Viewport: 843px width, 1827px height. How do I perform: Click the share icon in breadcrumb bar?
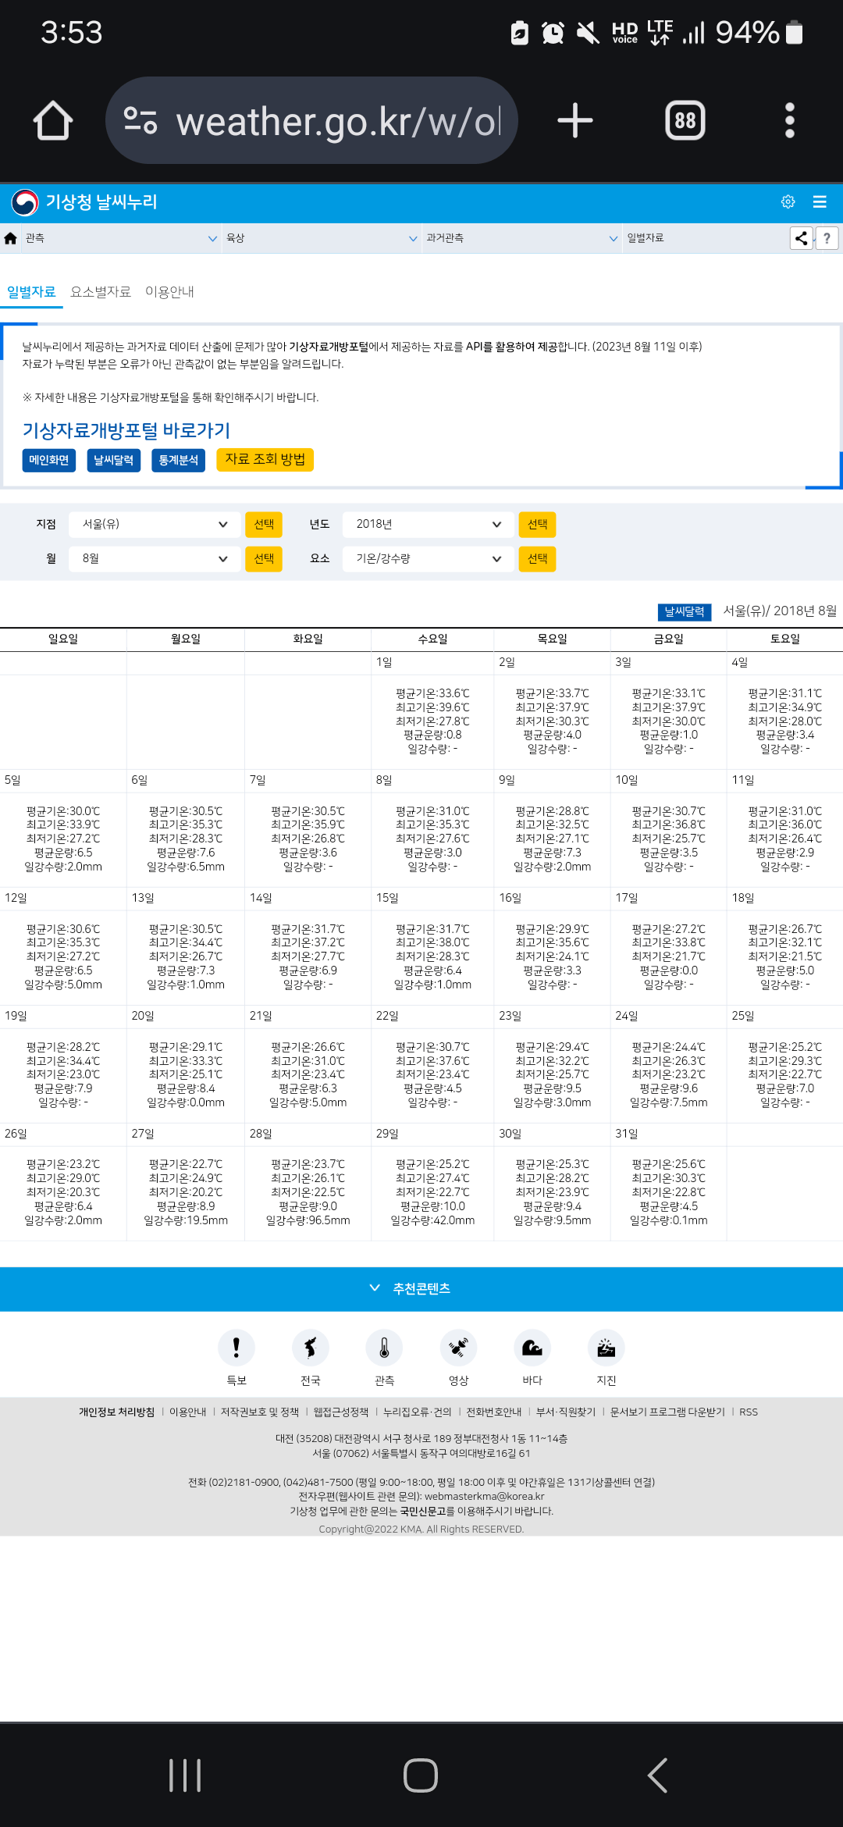click(801, 238)
